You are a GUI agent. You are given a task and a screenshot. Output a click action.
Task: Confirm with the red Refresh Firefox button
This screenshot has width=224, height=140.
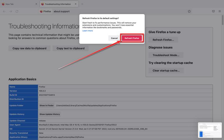click(132, 38)
